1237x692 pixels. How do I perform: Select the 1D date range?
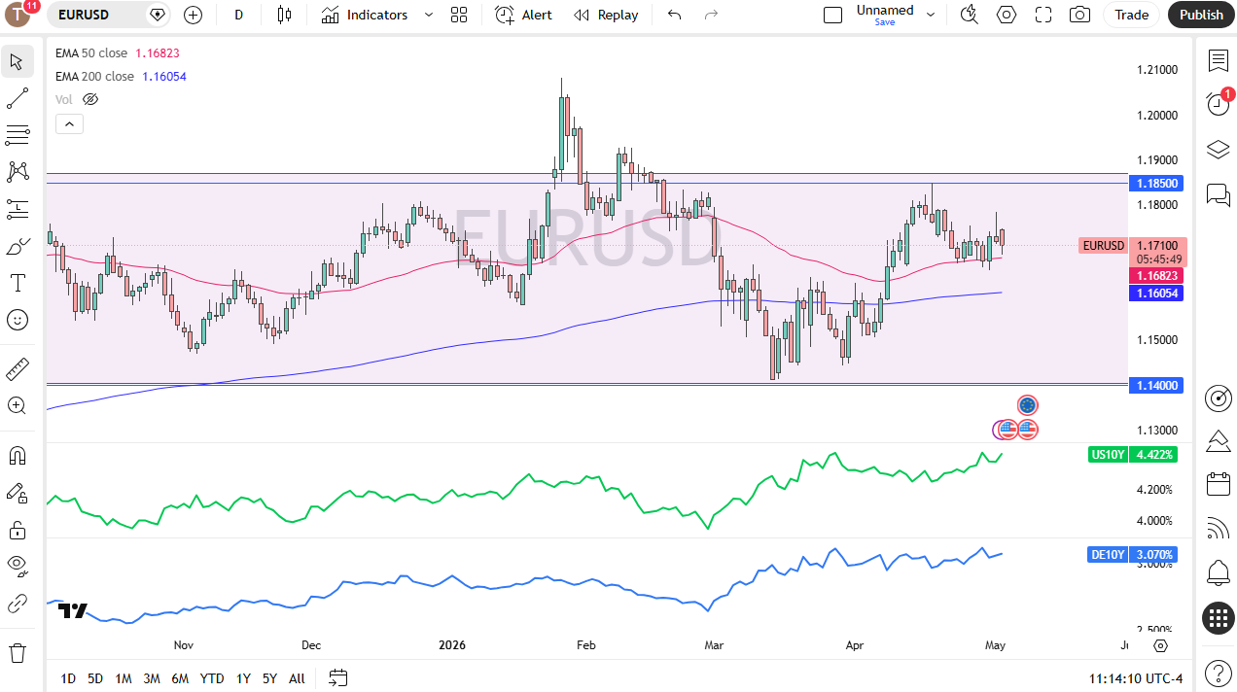point(68,678)
